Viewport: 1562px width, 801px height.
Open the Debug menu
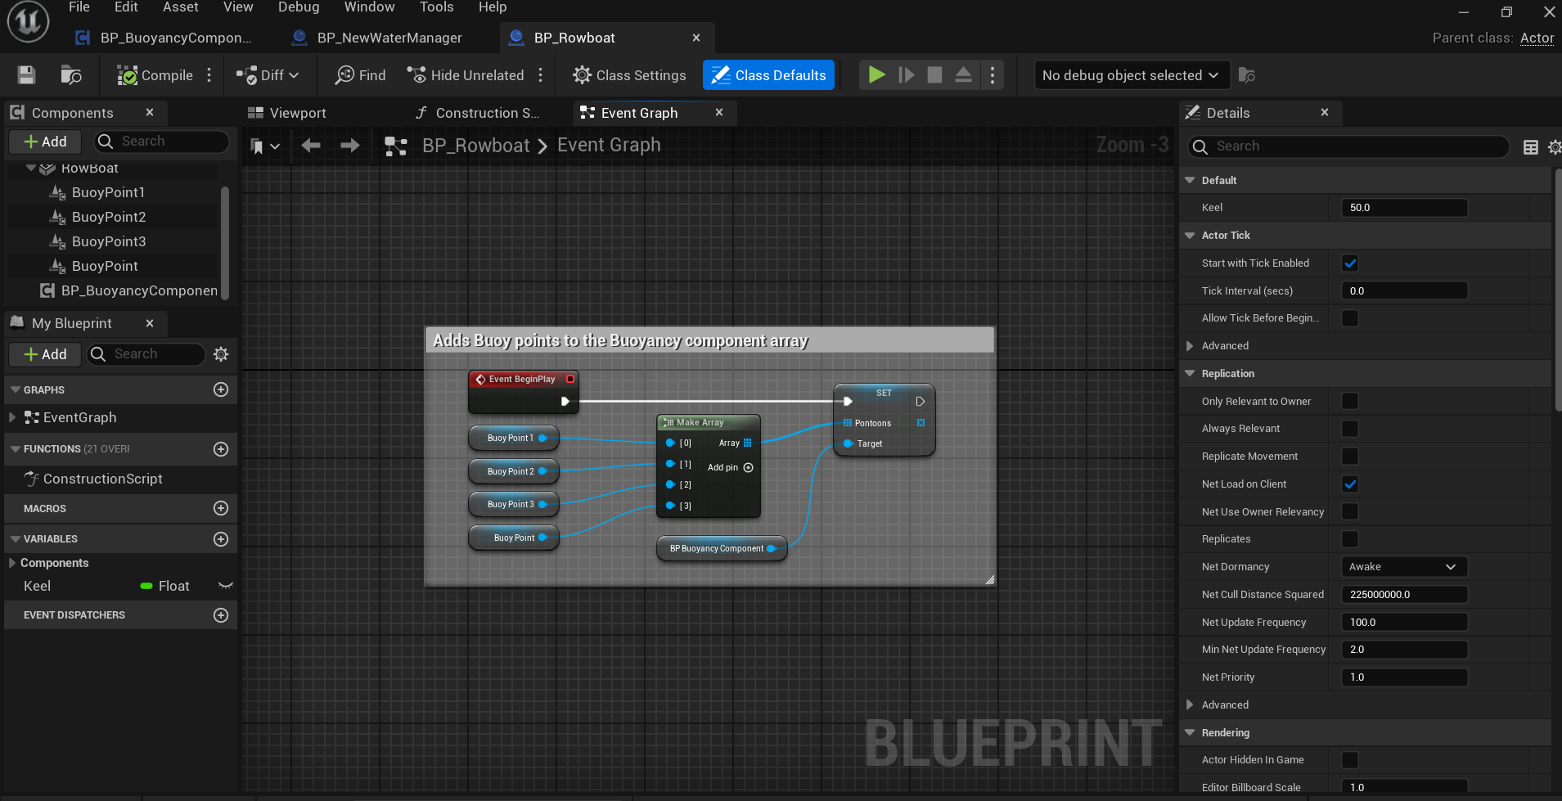(x=299, y=7)
